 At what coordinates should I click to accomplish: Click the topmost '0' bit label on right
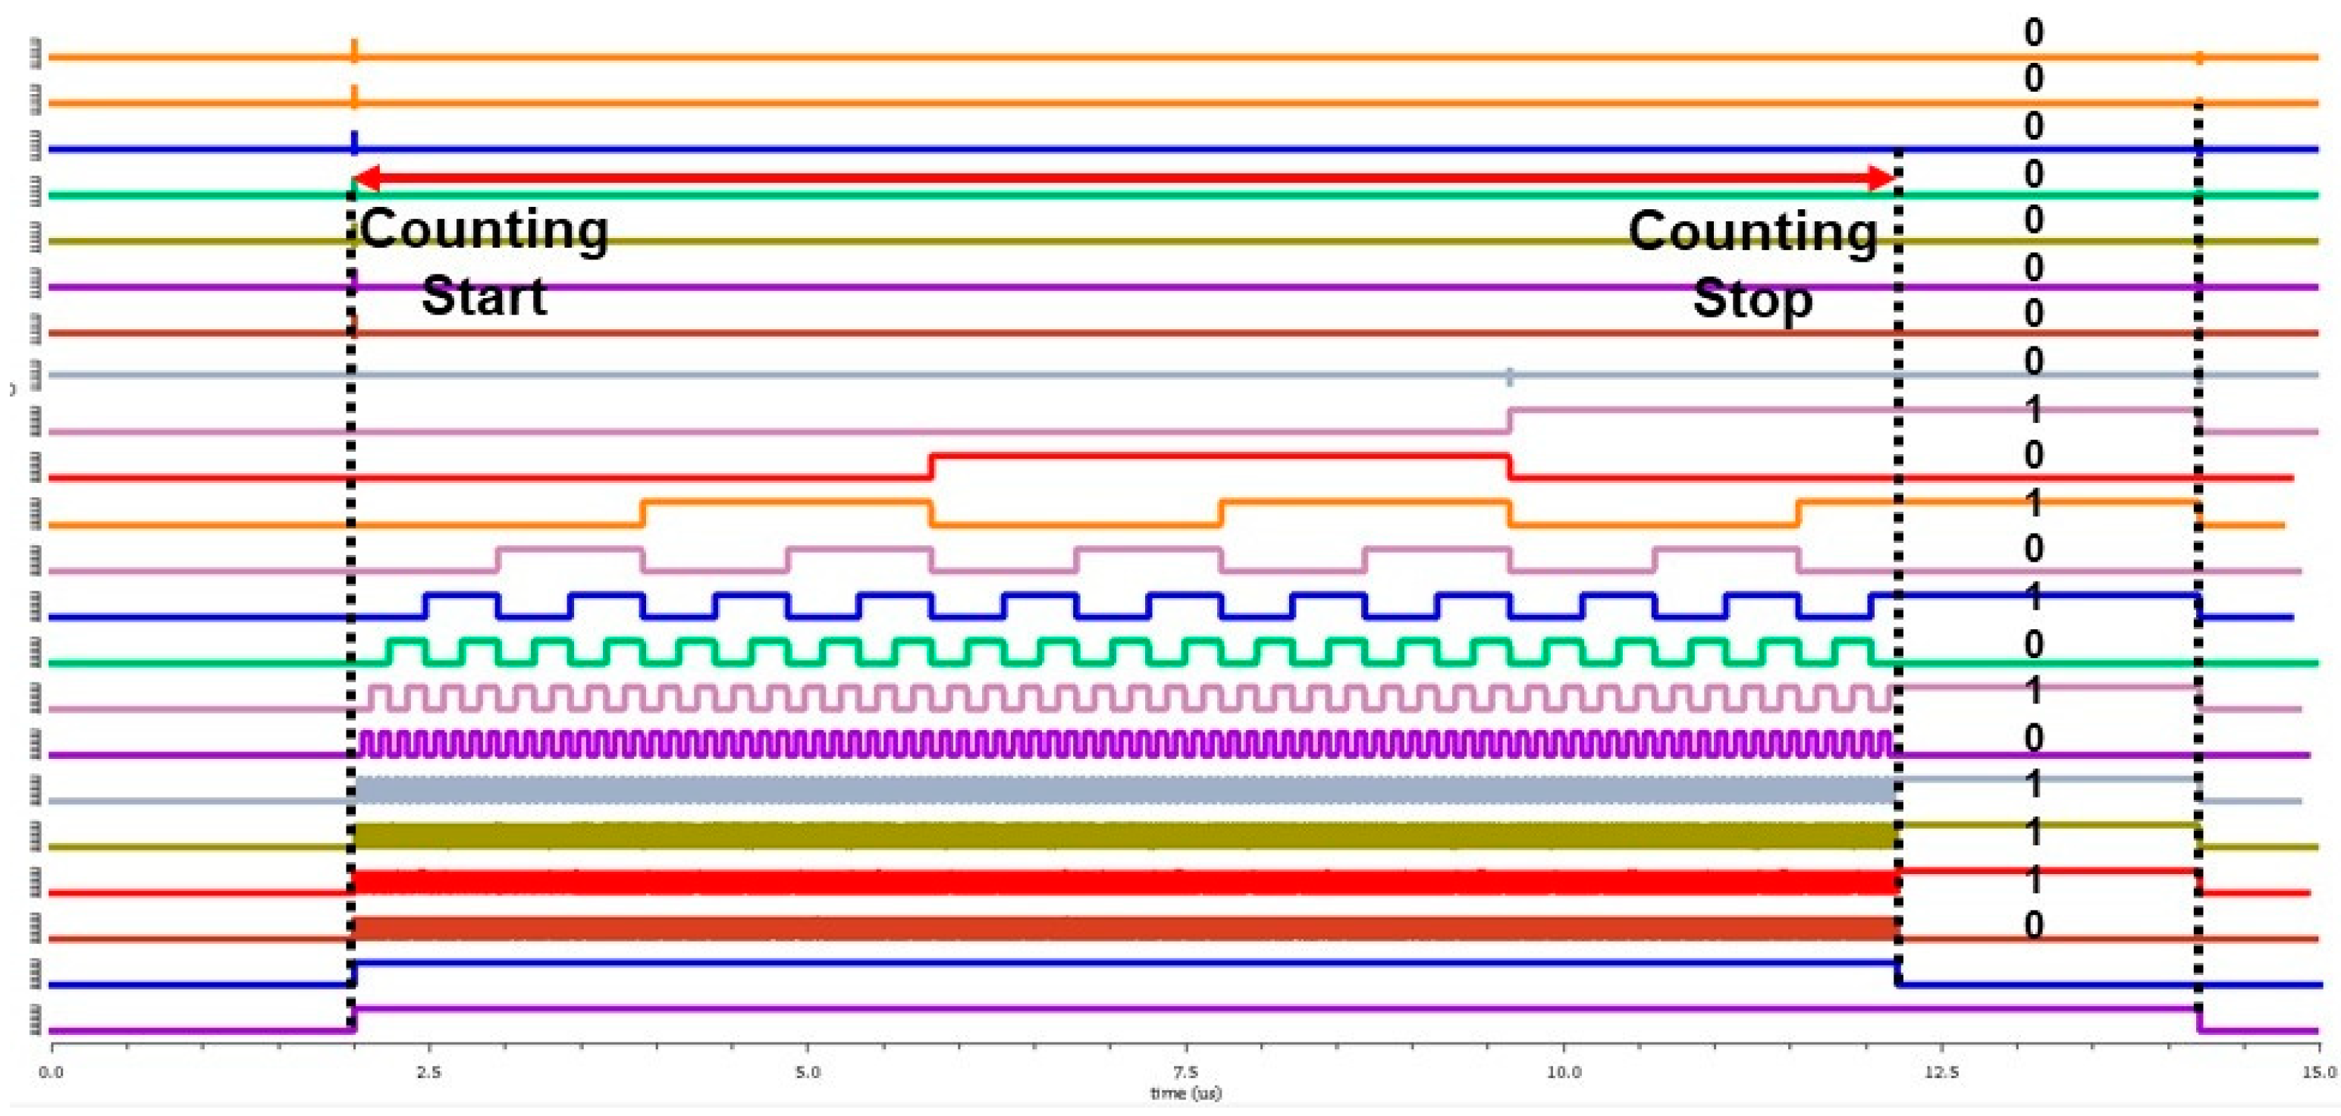click(x=2033, y=33)
